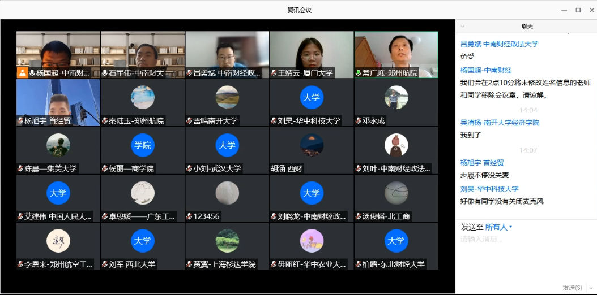The height and width of the screenshot is (295, 597).
Task: Click 陈晨 profile avatar
Action: (58, 145)
